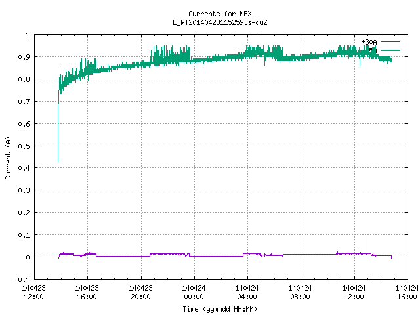The width and height of the screenshot is (420, 315).
Task: Click the chart title "Currents for MEX"
Action: pyautogui.click(x=220, y=14)
